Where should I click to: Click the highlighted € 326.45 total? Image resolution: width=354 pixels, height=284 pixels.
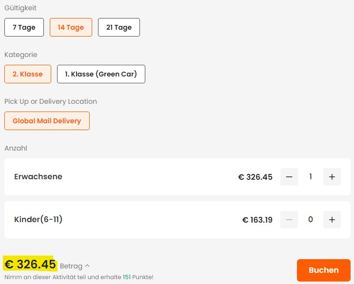point(30,264)
